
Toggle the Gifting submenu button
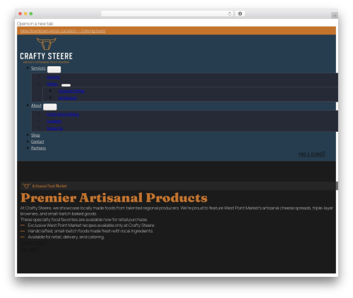66,85
